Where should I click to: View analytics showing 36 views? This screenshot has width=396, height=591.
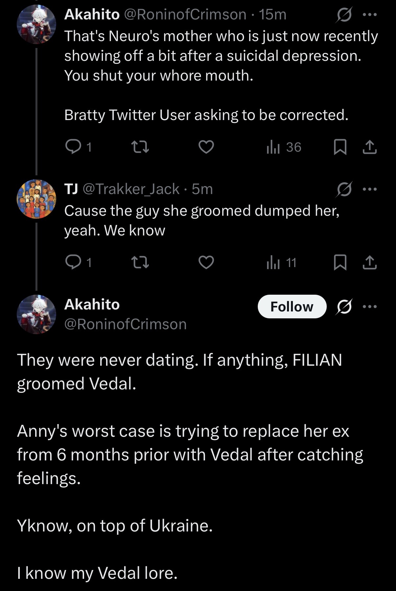[x=284, y=147]
